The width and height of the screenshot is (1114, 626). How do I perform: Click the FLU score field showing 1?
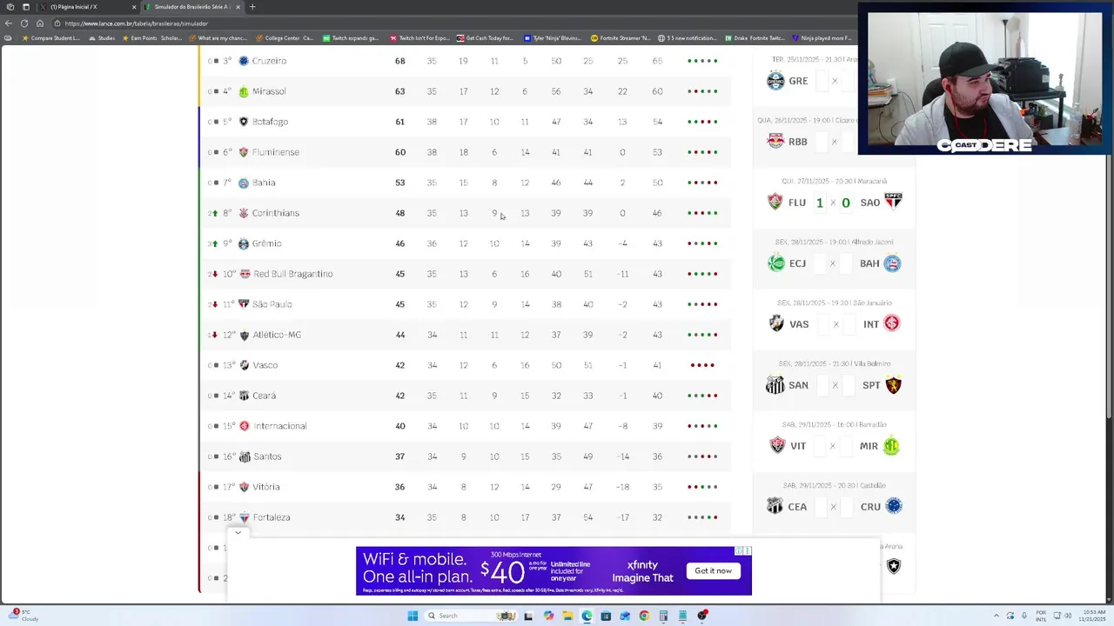click(820, 203)
